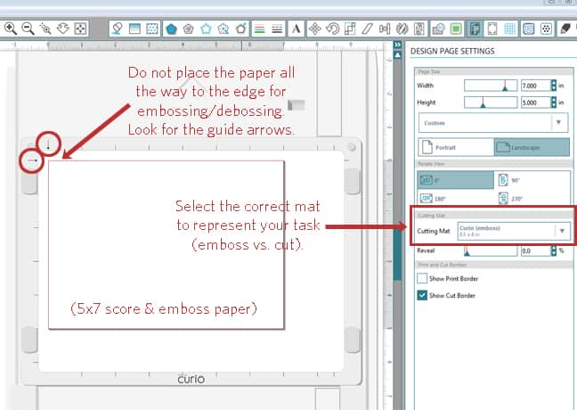
Task: Open the Replicate panel icon
Action: click(x=402, y=29)
